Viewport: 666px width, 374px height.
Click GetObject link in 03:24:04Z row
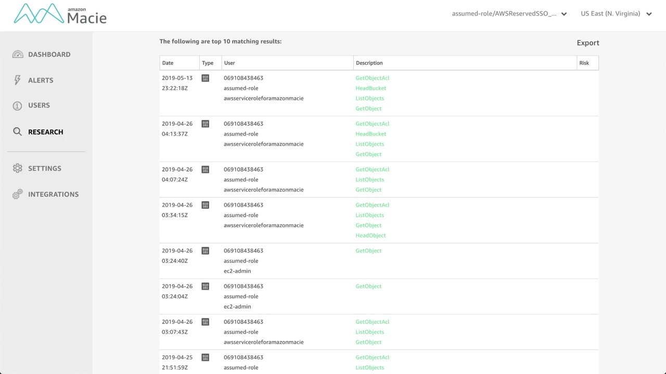pos(368,286)
